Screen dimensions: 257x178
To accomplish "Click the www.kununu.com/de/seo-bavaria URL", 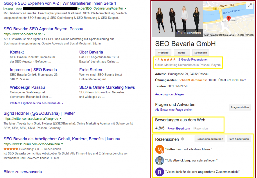I will click(32, 144).
